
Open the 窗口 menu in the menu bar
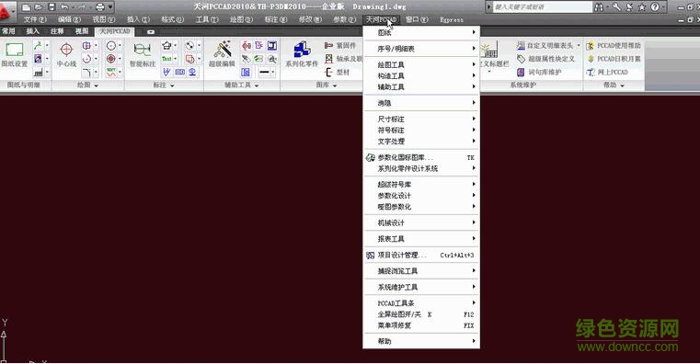click(417, 19)
